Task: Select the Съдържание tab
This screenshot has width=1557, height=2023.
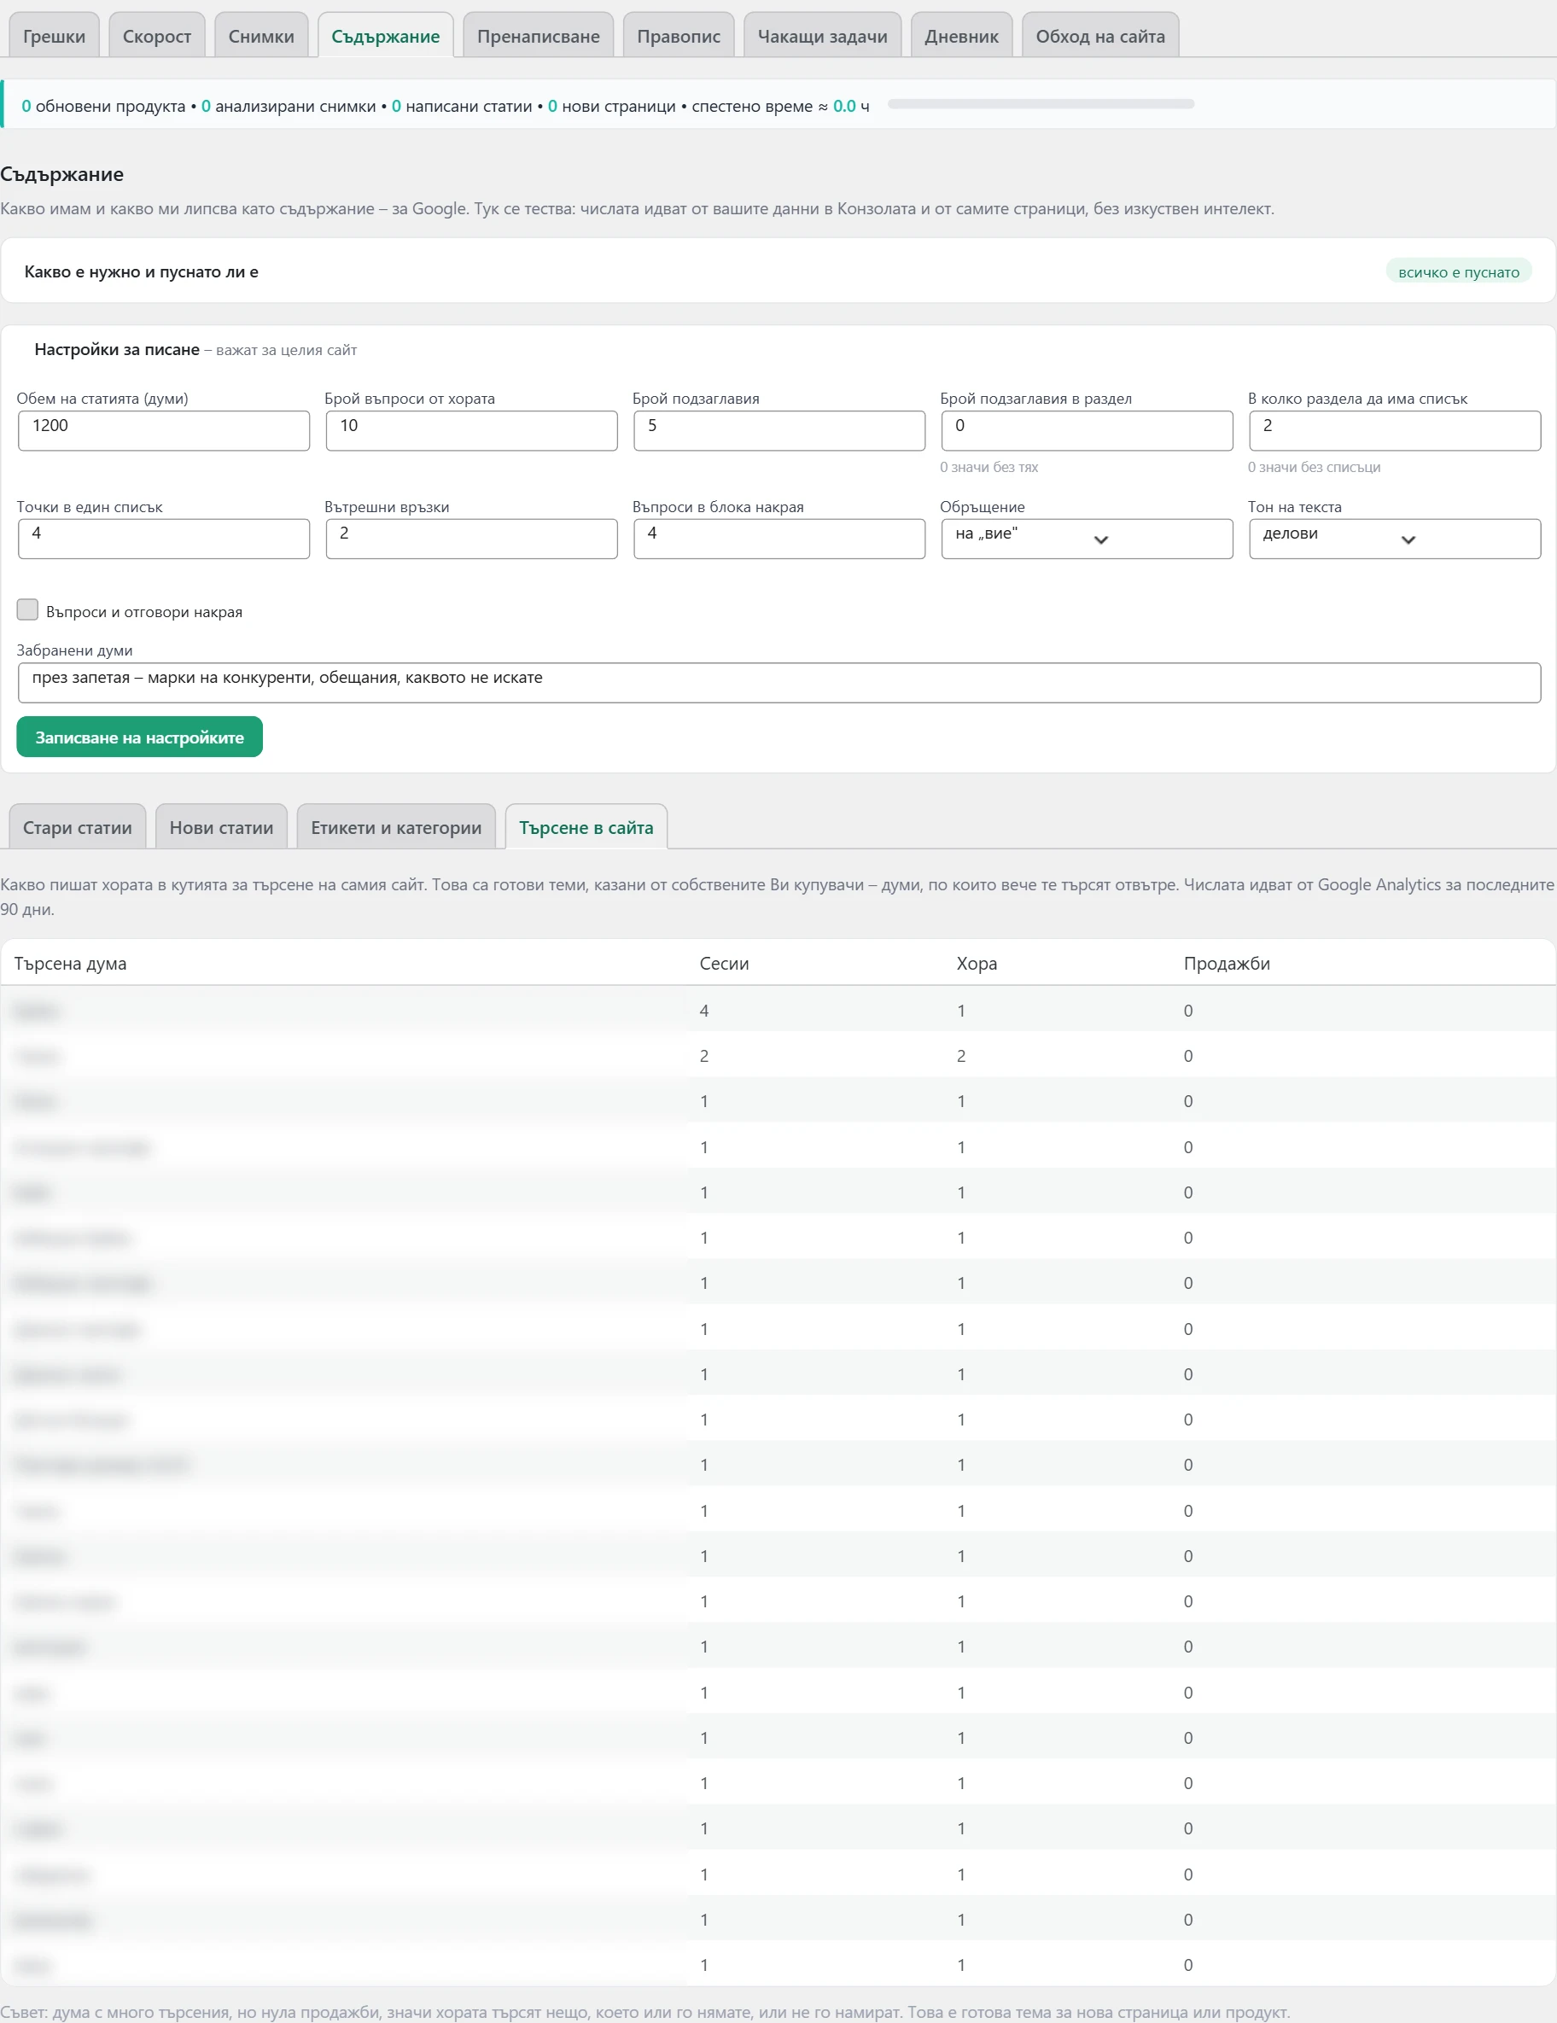Action: tap(385, 35)
